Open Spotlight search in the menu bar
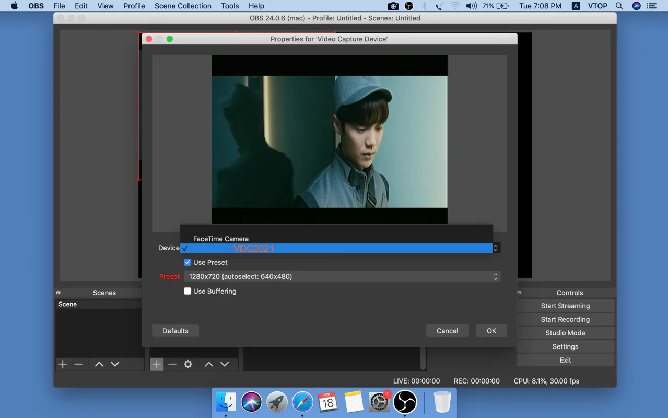The image size is (668, 418). click(x=619, y=6)
